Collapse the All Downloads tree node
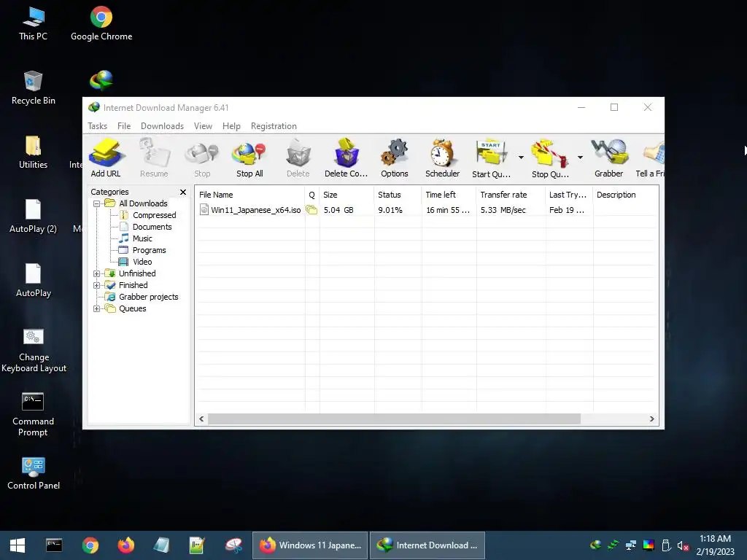 (x=96, y=204)
